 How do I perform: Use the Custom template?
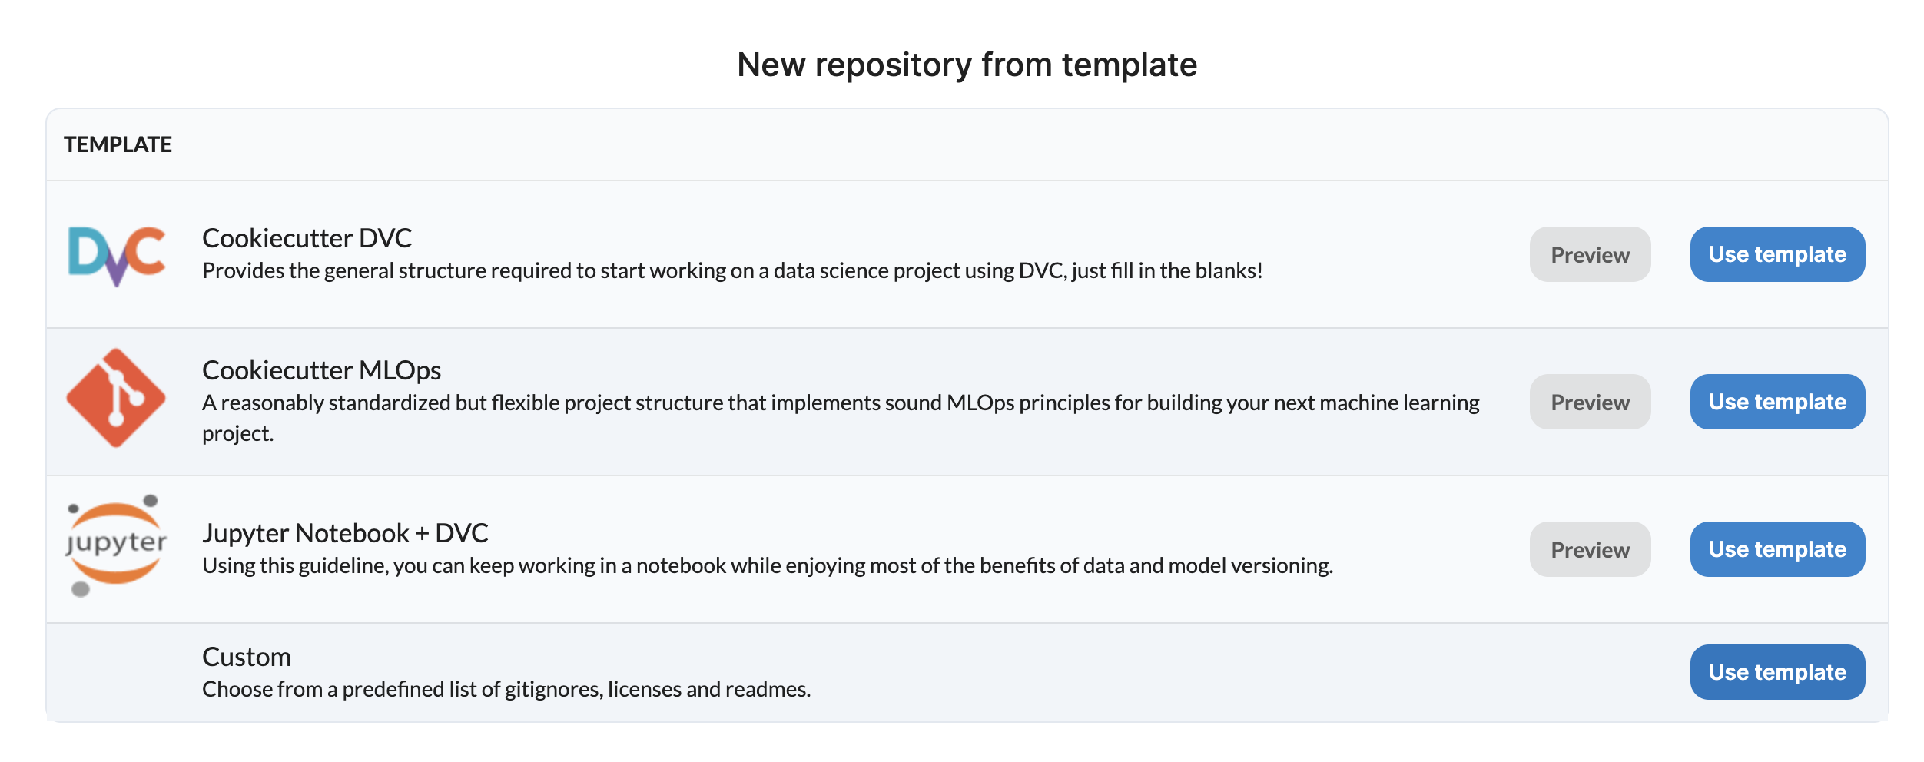[1776, 672]
